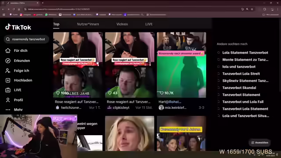Click the Hochladen plus icon

click(x=8, y=80)
